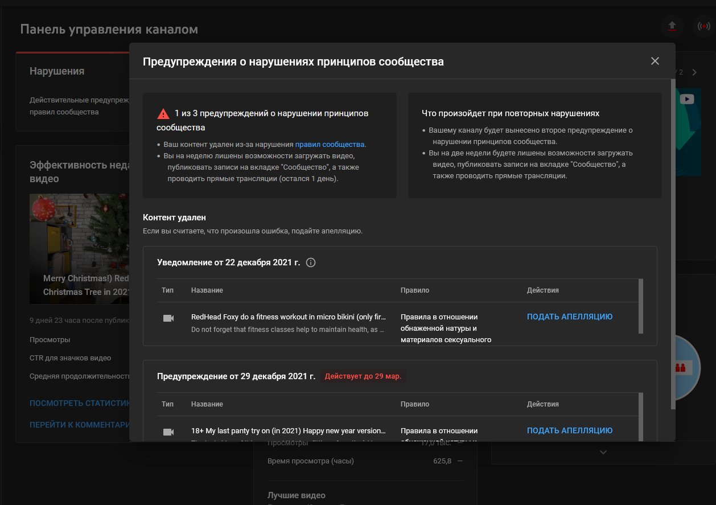Screen dimensions: 716x505
Task: Open the go to comments link
Action: pos(80,425)
